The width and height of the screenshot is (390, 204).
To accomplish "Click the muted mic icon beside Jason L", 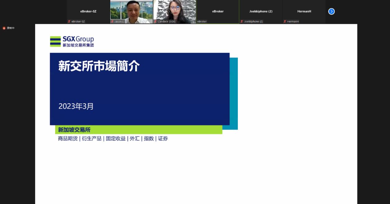I will coord(112,22).
